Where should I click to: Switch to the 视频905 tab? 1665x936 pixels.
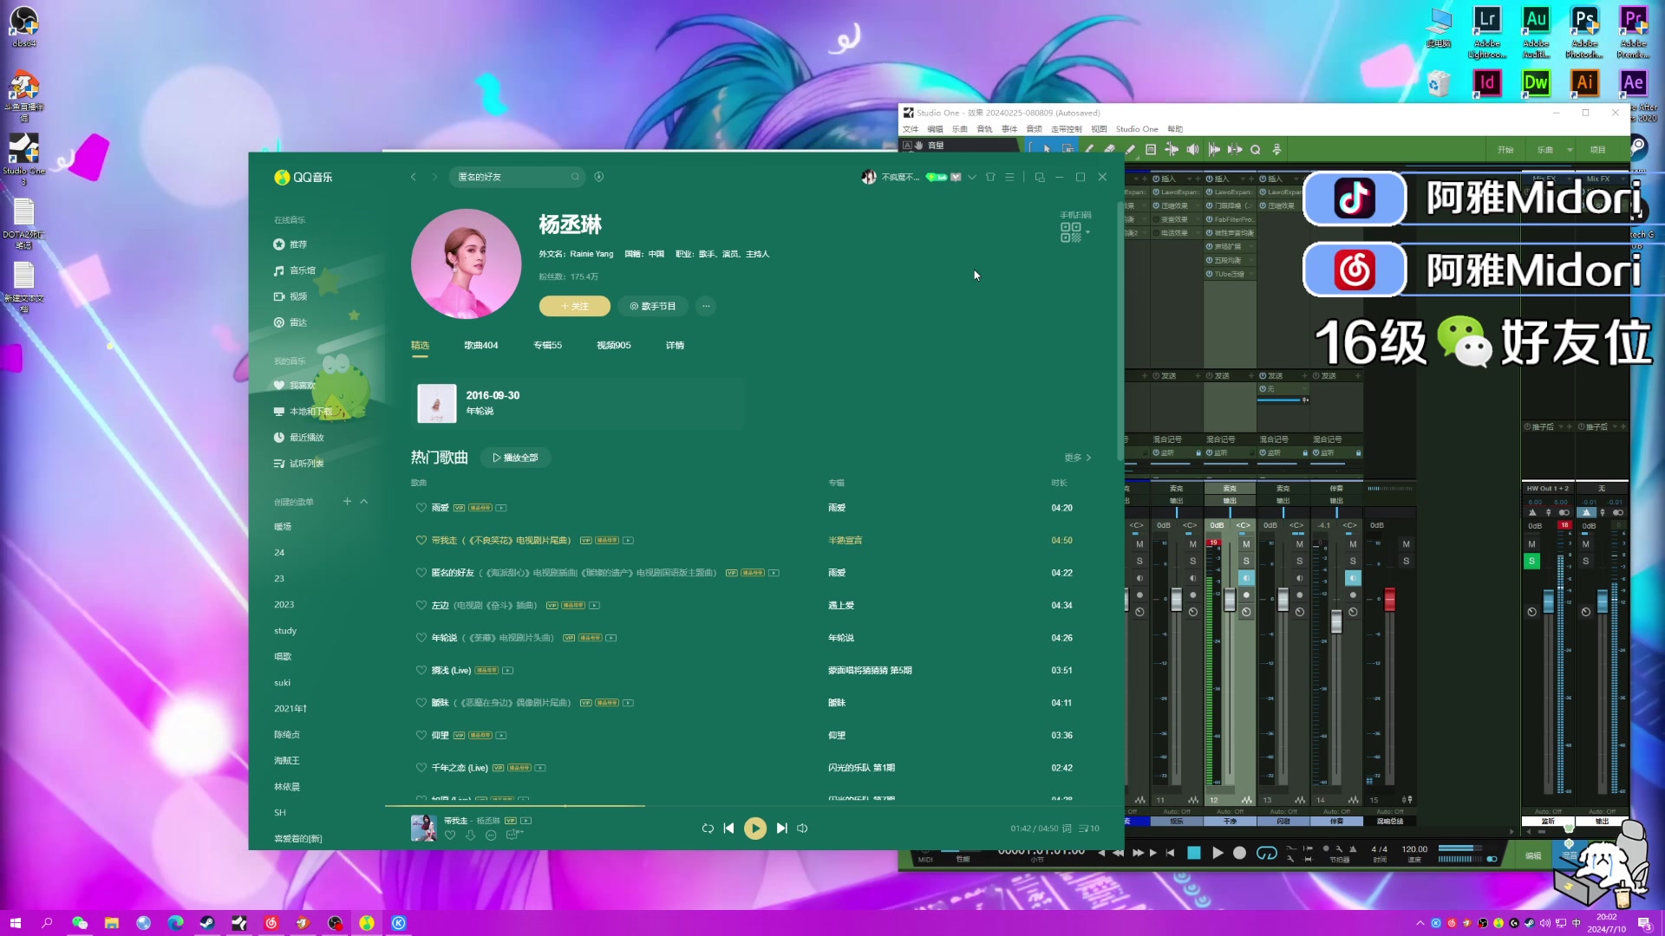pyautogui.click(x=613, y=345)
